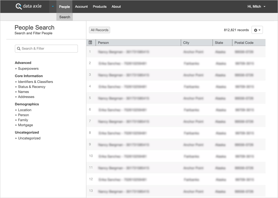Viewport: 278px width, 198px height.
Task: Expand the Addresses filter section
Action: point(26,97)
